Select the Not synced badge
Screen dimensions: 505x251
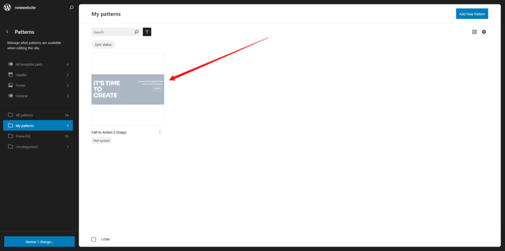[102, 141]
